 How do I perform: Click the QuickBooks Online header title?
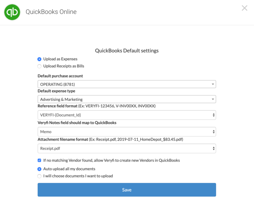(x=51, y=12)
